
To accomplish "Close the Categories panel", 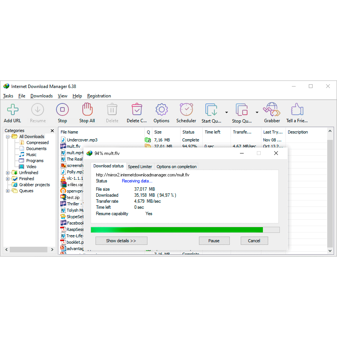I will pos(52,131).
